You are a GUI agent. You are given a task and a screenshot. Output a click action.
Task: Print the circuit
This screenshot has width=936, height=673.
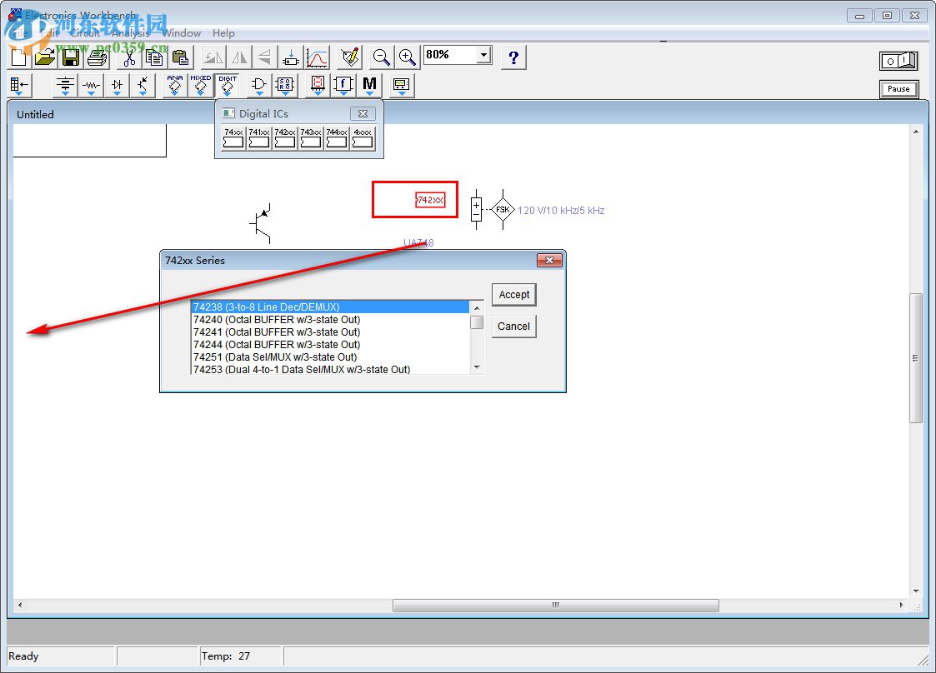pos(97,57)
